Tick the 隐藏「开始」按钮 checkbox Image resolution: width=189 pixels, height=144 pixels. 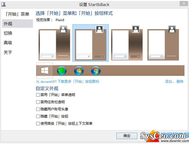[x=38, y=117]
